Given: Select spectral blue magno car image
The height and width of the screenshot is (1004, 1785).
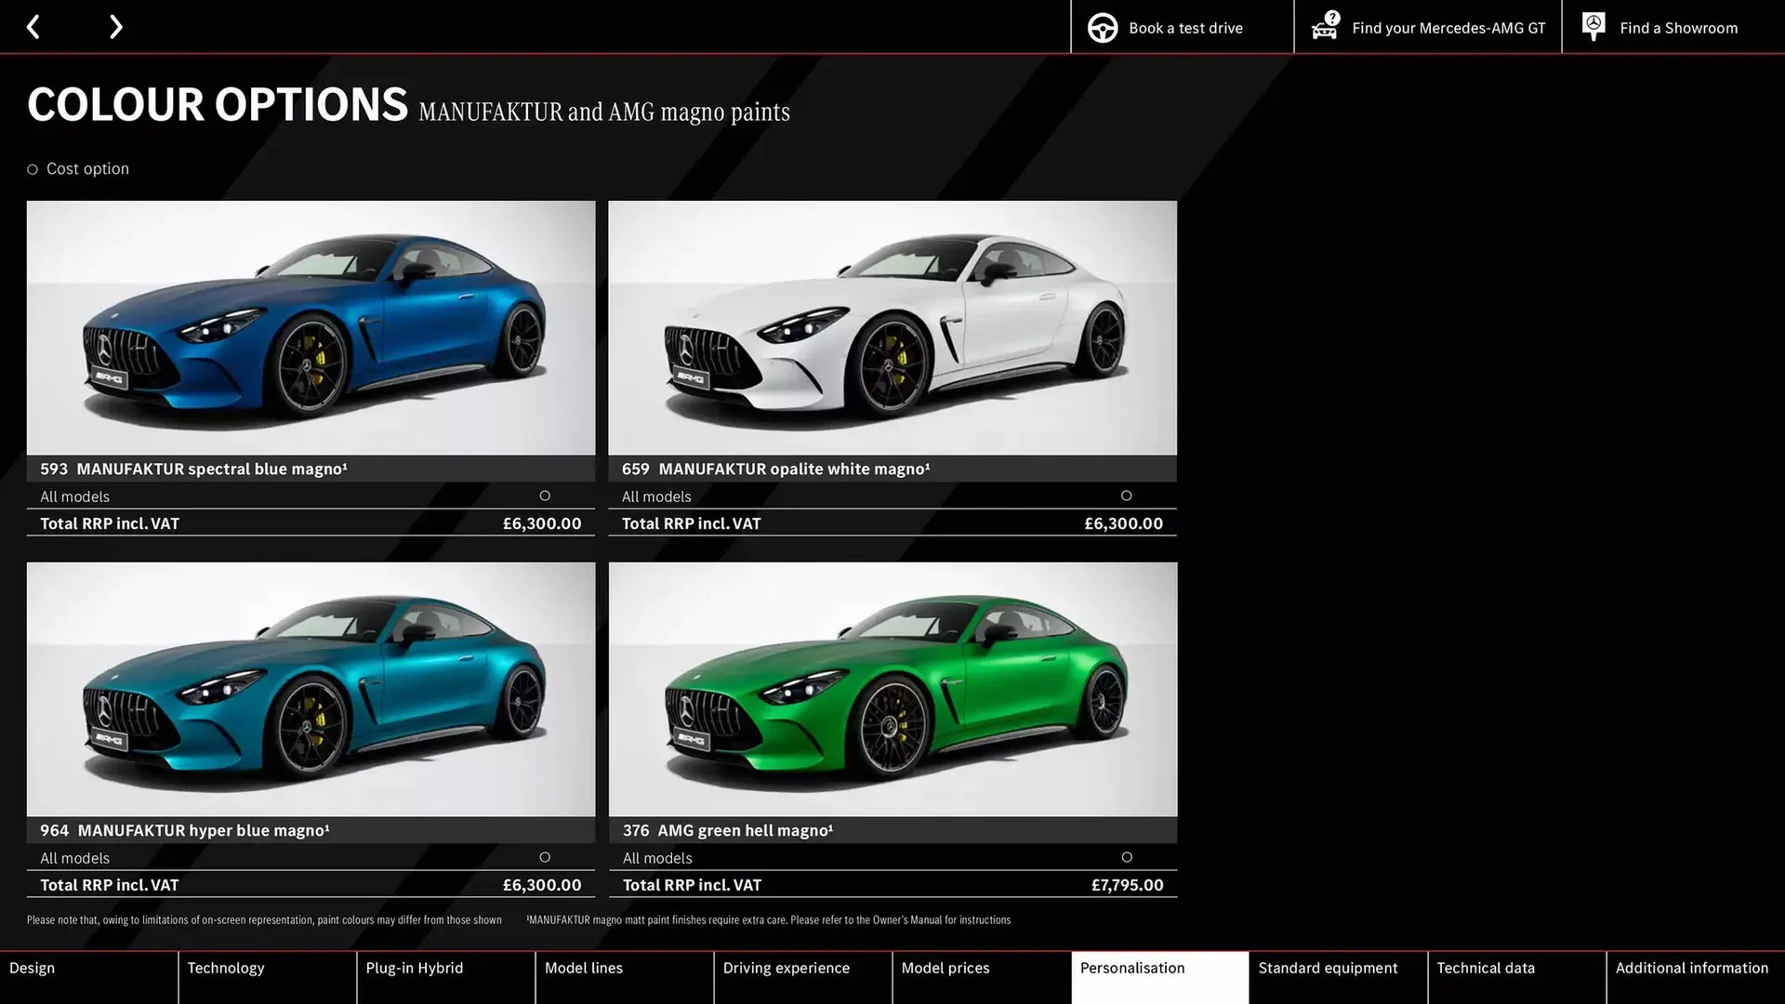Looking at the screenshot, I should click(311, 327).
